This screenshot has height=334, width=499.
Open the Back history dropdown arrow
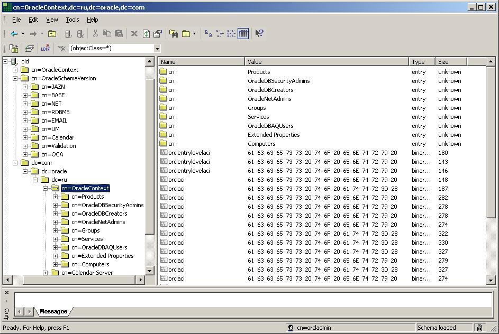click(x=23, y=33)
